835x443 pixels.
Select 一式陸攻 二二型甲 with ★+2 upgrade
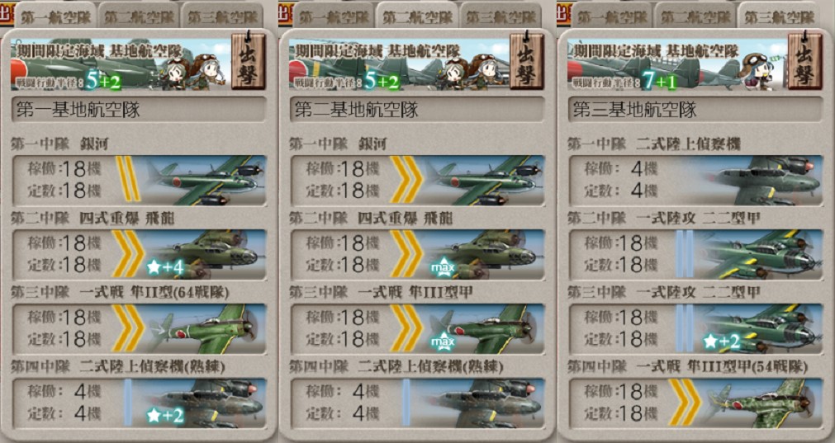[696, 328]
